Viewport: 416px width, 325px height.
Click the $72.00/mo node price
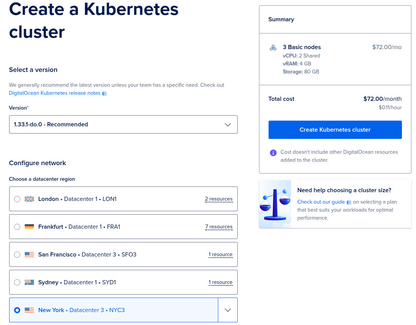387,47
